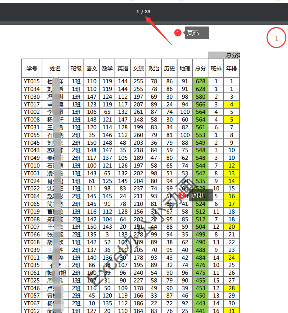Viewport: 288px width, 313px height.
Task: Click student ID YT008
Action: click(32, 120)
